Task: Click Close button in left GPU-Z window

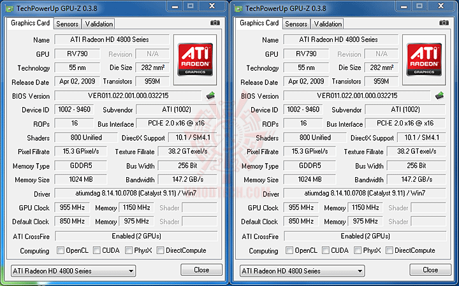Action: 201,270
